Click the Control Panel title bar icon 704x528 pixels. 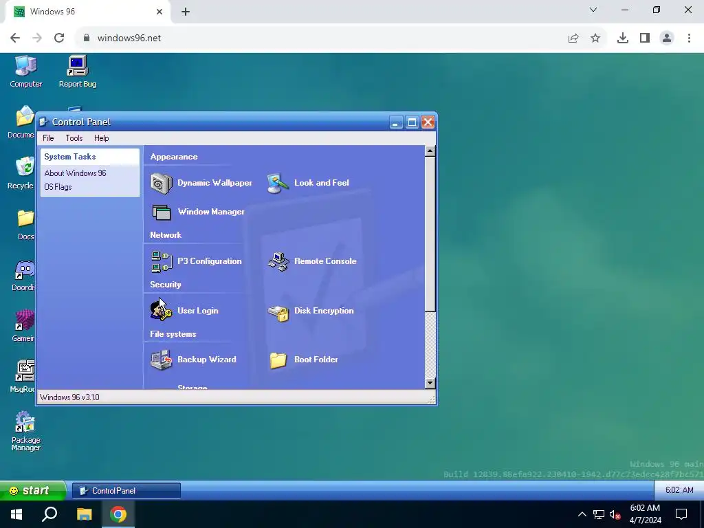coord(43,122)
